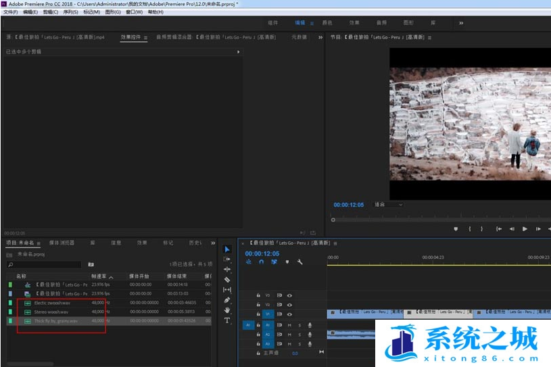Select the Type tool
551x367 pixels.
pos(227,320)
